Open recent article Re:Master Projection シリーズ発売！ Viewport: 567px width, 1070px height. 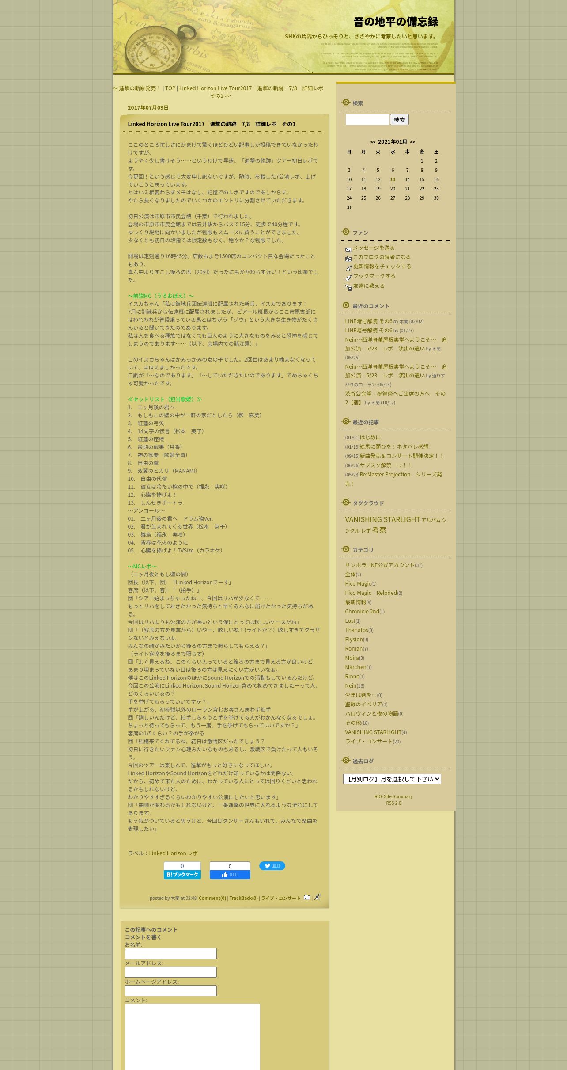click(x=393, y=479)
